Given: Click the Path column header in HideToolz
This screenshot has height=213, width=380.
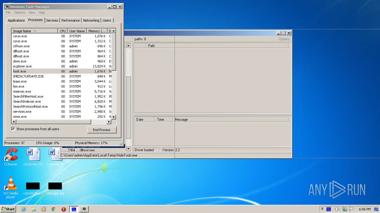Looking at the screenshot, I should [x=217, y=46].
